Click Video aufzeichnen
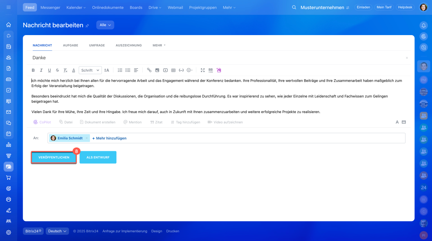The height and width of the screenshot is (241, 432). (x=225, y=122)
